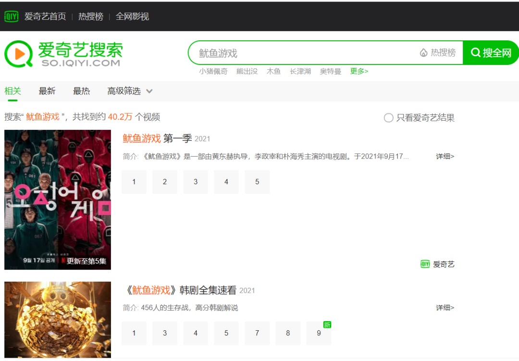Open title 鱿鱼游戏 第一季
This screenshot has width=519, height=361.
pyautogui.click(x=157, y=138)
